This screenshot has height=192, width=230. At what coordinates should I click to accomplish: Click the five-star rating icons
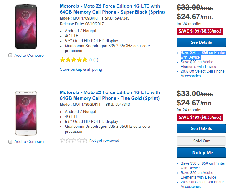[74, 60]
